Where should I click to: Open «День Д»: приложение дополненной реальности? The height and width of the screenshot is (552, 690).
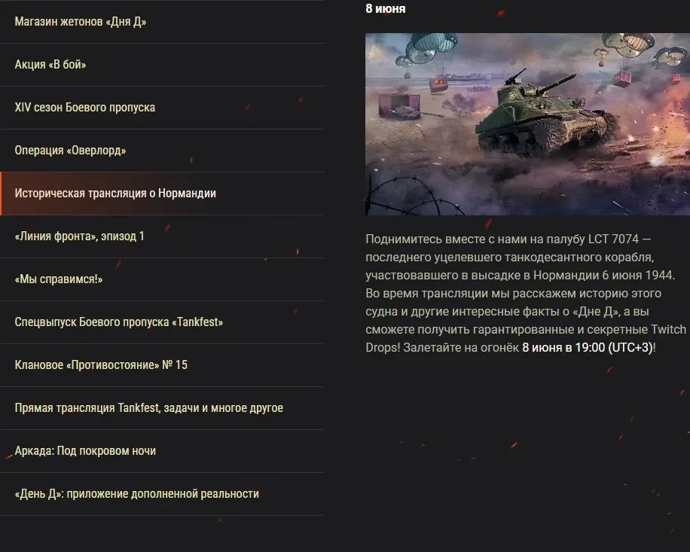162,494
